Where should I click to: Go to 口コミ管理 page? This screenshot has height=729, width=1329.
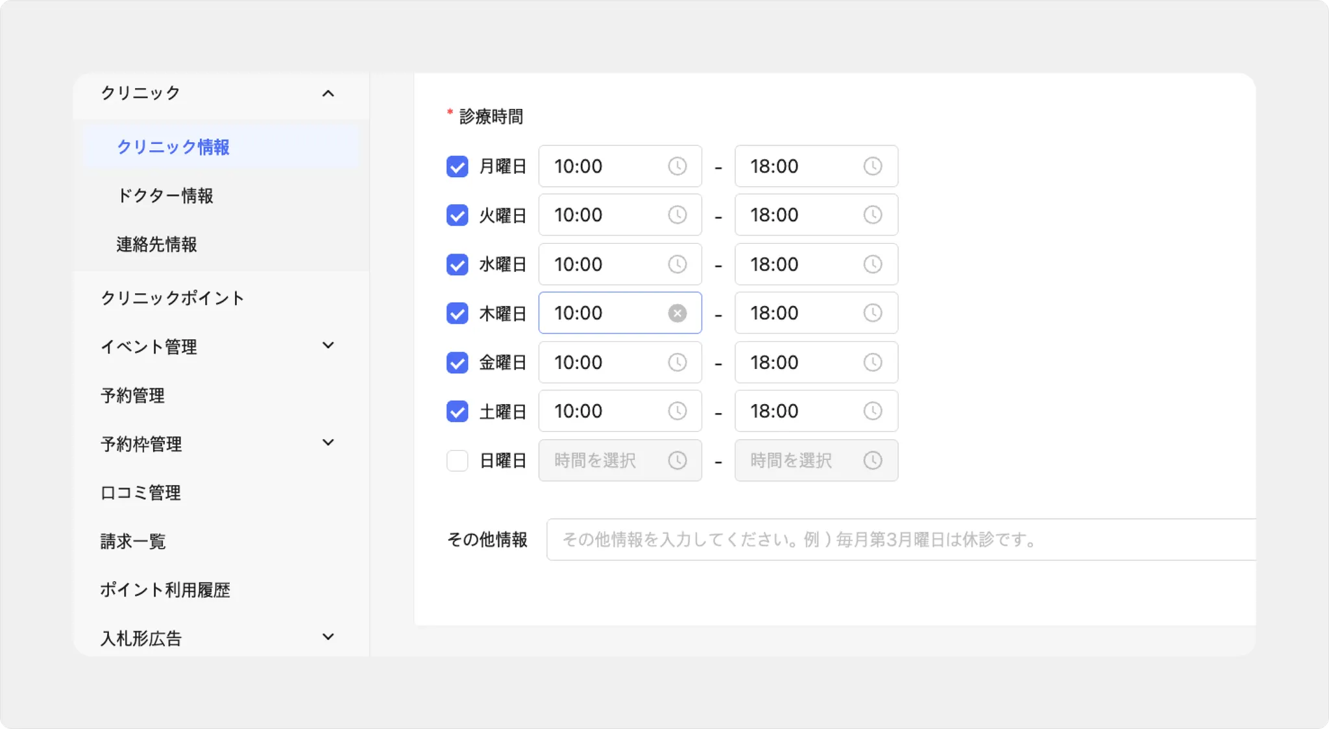pyautogui.click(x=141, y=493)
